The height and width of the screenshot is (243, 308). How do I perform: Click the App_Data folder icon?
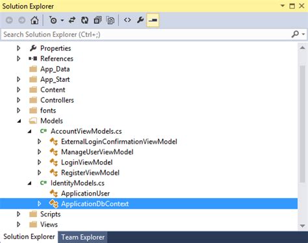(33, 69)
